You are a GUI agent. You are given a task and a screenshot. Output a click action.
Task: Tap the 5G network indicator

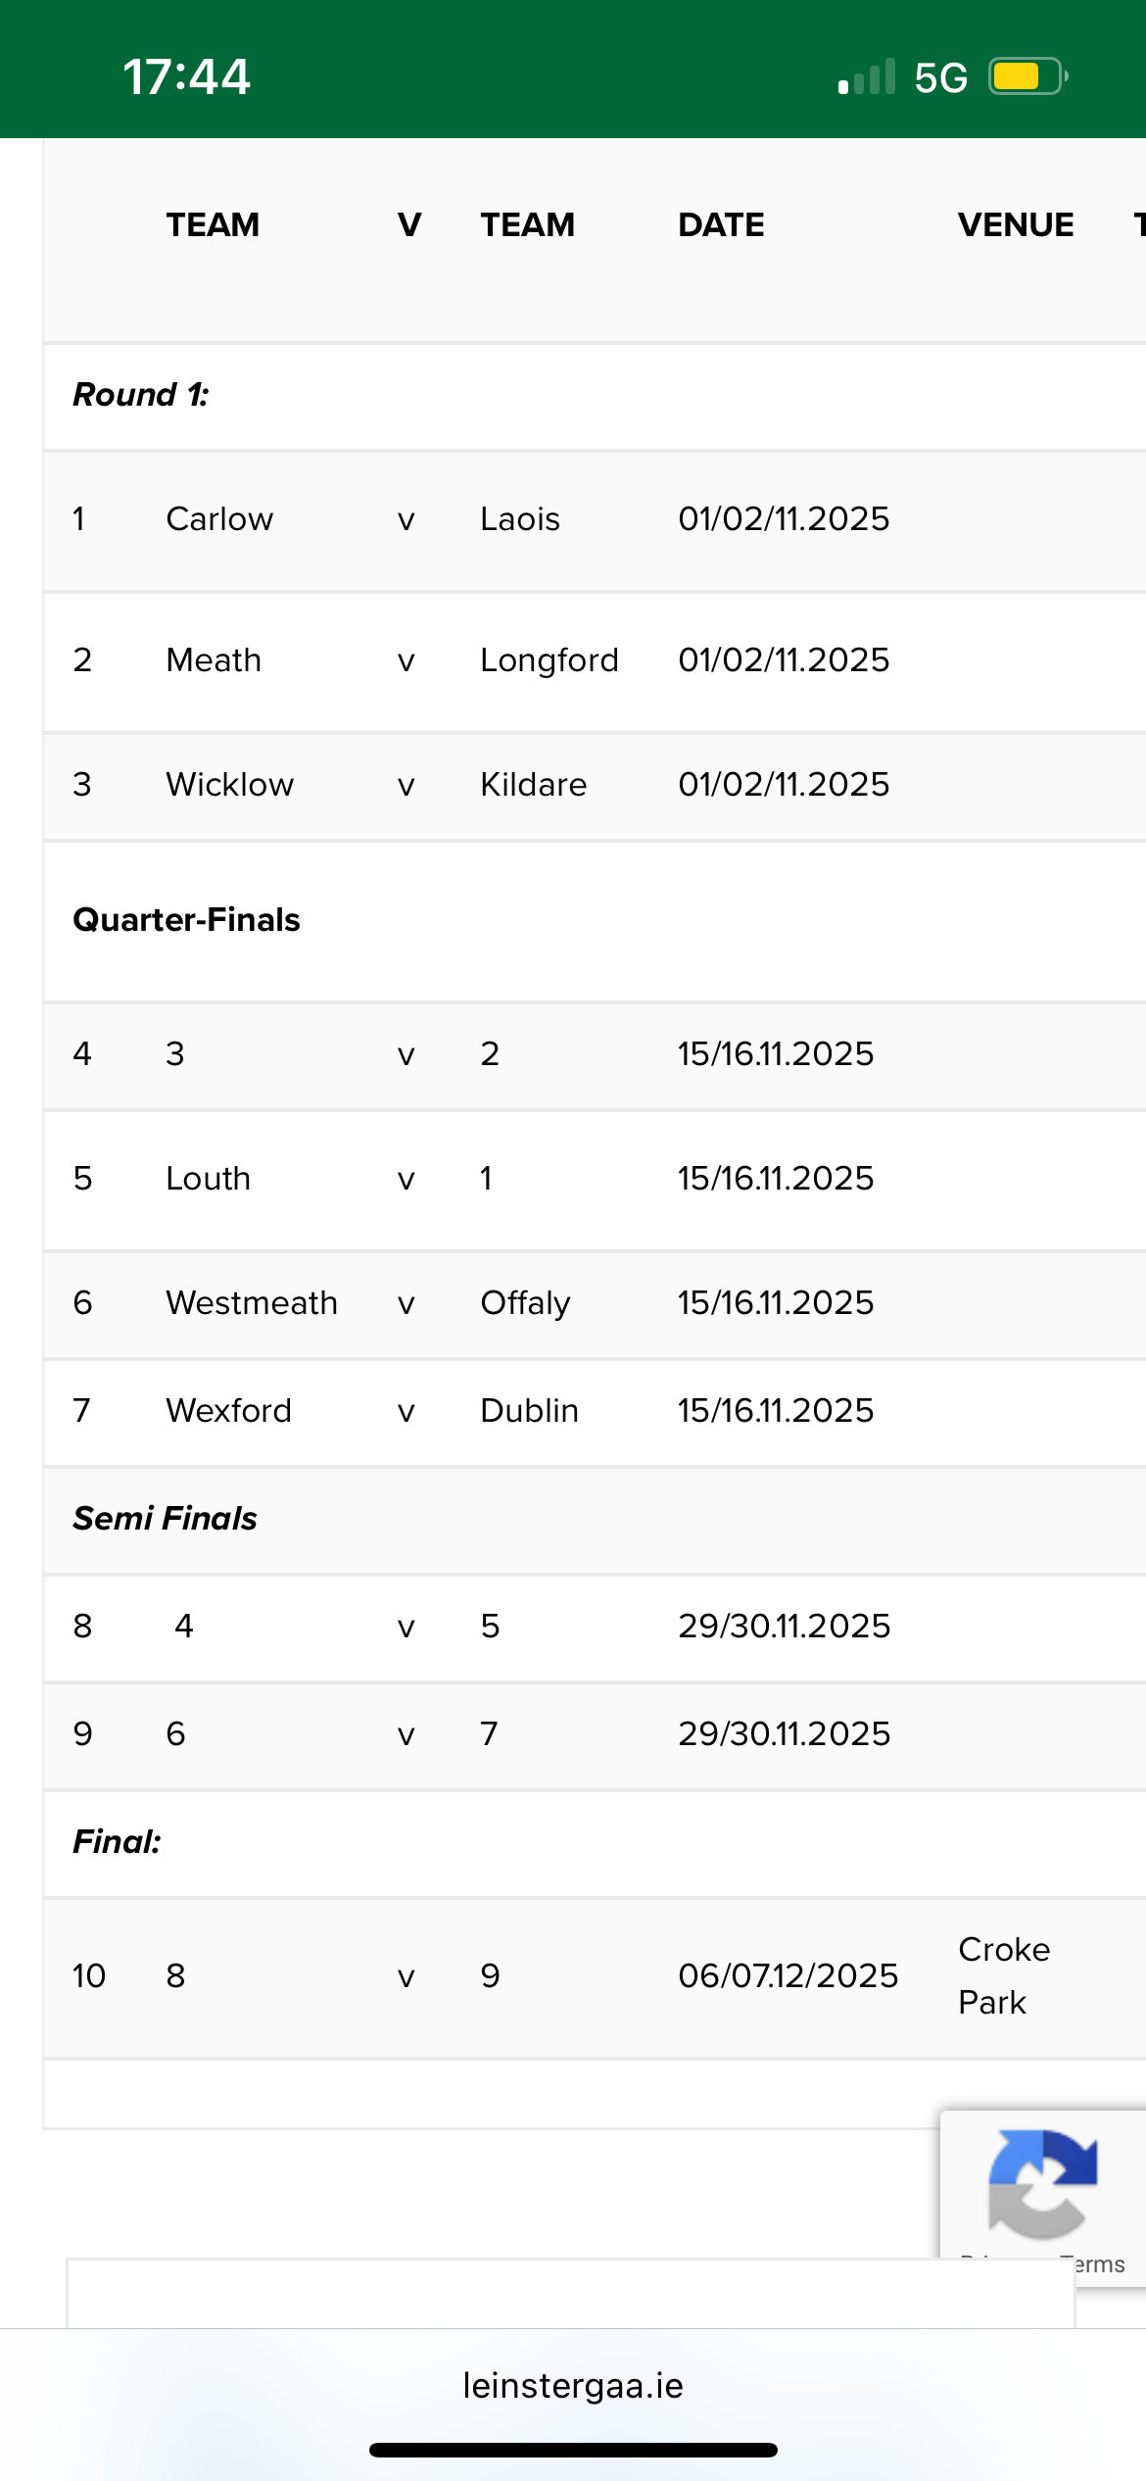(940, 77)
